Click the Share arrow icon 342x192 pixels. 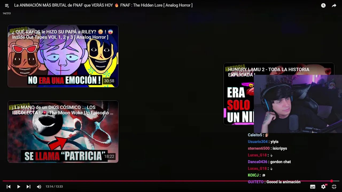coord(334,5)
